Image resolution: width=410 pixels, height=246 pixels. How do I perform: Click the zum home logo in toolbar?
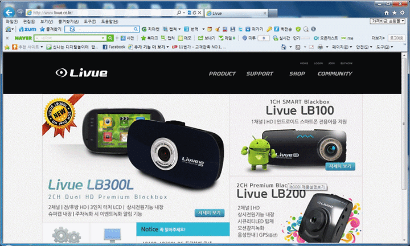[x=27, y=29]
